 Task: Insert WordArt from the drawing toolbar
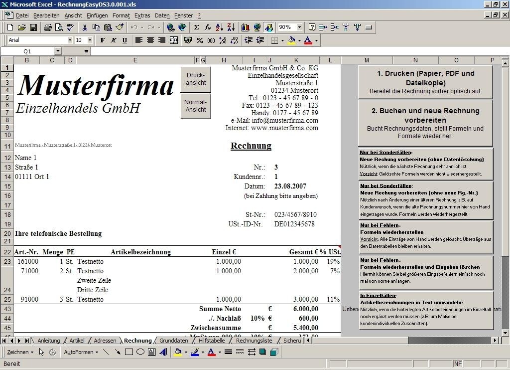pyautogui.click(x=163, y=352)
